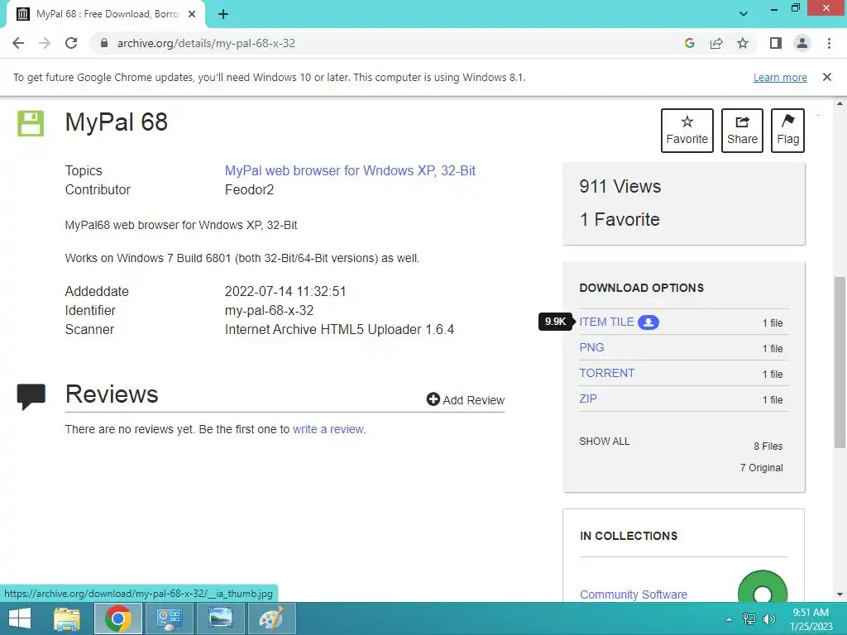
Task: Select the contributor name Feodor2
Action: pyautogui.click(x=249, y=189)
